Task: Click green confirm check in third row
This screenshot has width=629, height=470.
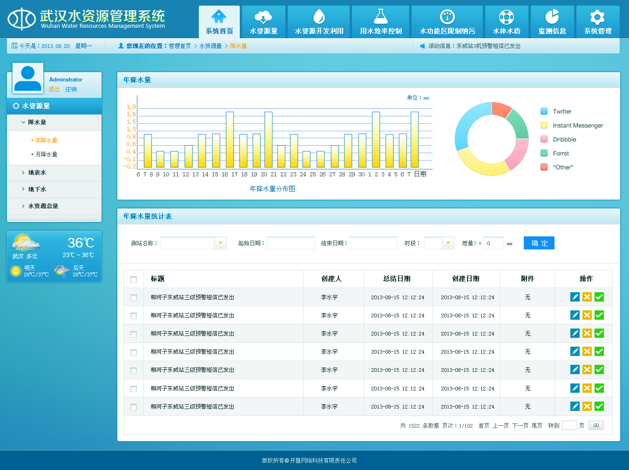Action: tap(599, 333)
